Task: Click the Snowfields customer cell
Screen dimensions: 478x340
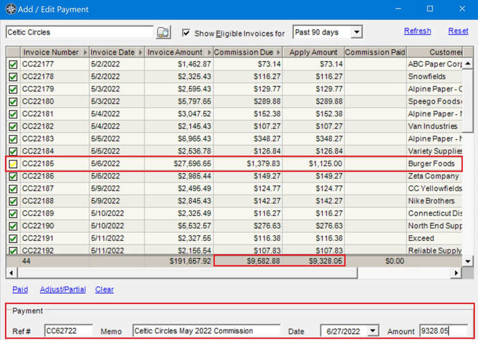Action: [434, 77]
